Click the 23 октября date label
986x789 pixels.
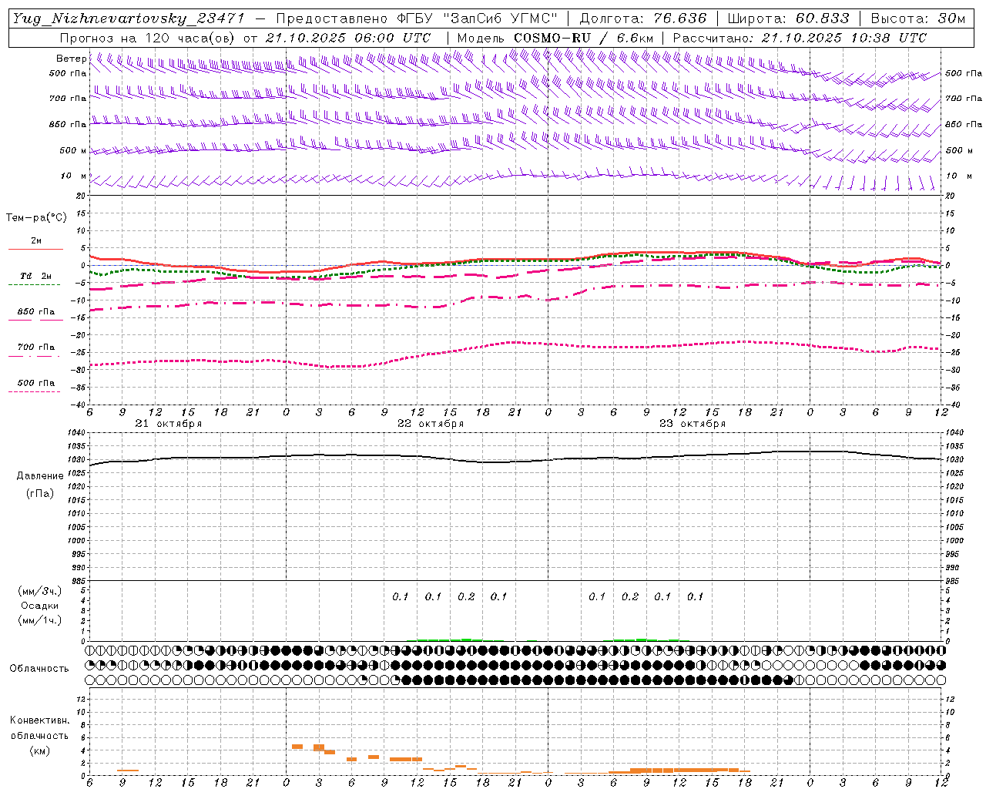click(693, 424)
